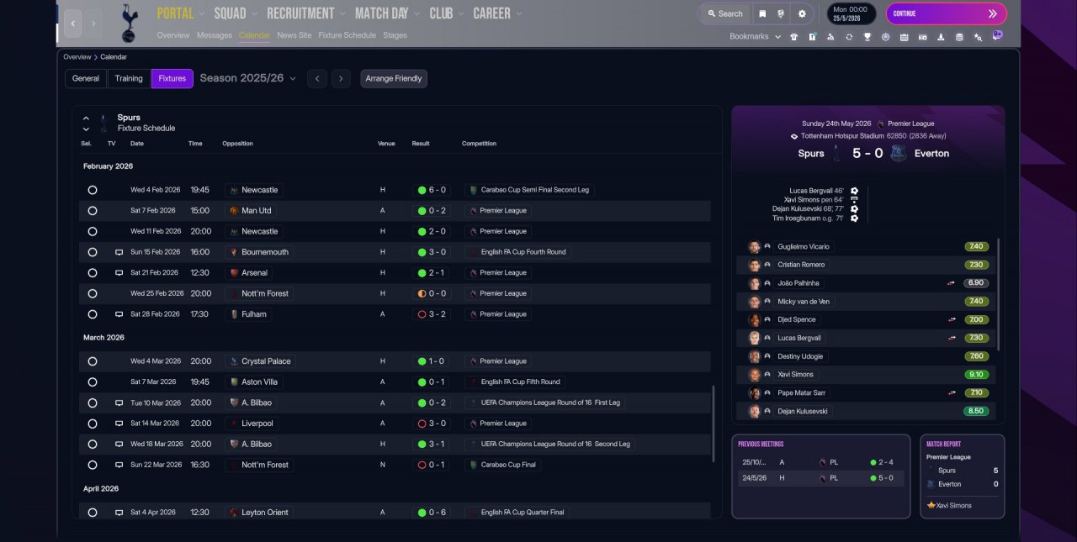Select previous meeting row dated 24/5/26

820,478
